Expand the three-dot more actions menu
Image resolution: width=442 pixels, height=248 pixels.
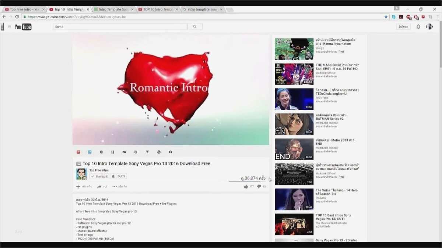pos(115,187)
